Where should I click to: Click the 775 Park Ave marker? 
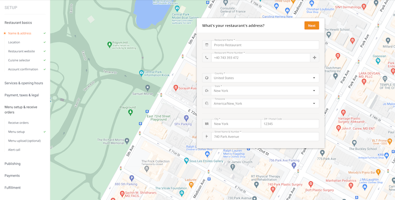(x=322, y=153)
